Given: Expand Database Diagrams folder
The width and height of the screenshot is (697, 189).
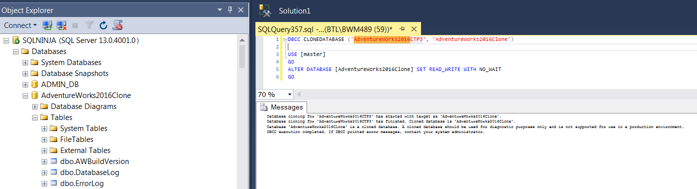Looking at the screenshot, I should coord(35,106).
